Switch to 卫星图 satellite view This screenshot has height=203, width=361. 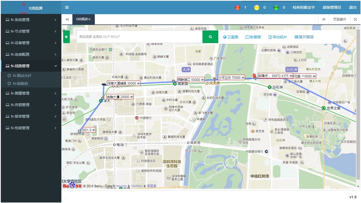[x=231, y=37]
